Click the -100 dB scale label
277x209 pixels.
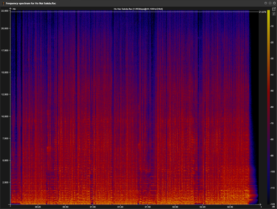(272, 172)
